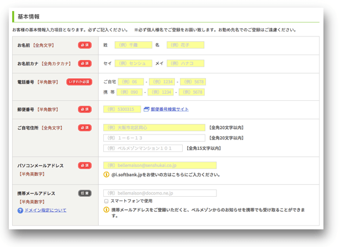Focus address line 大阪市北区同心 field
This screenshot has height=247, width=340.
[154, 127]
